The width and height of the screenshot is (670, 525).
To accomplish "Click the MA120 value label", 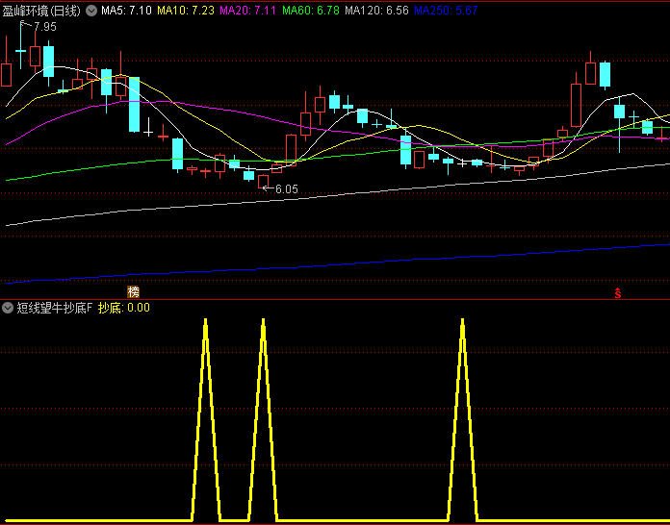I will tap(376, 11).
